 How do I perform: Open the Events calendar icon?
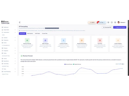2,43
